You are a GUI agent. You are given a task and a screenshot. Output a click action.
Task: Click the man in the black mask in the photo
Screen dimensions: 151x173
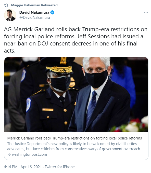[99, 95]
